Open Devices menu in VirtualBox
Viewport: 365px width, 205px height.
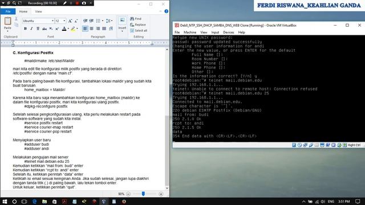click(229, 32)
